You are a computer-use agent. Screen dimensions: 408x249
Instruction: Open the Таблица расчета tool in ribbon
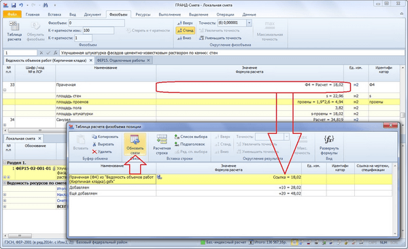(14, 31)
